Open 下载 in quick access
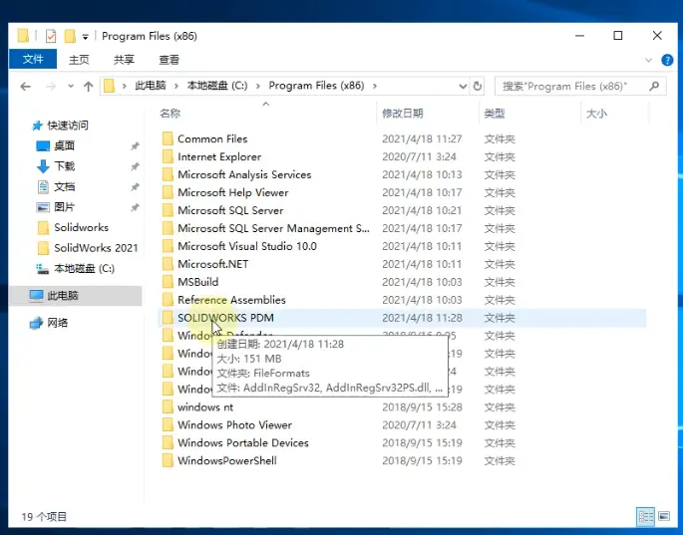The width and height of the screenshot is (683, 535). [x=64, y=166]
